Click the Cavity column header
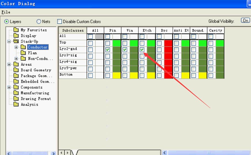The width and height of the screenshot is (251, 155). pos(216,30)
